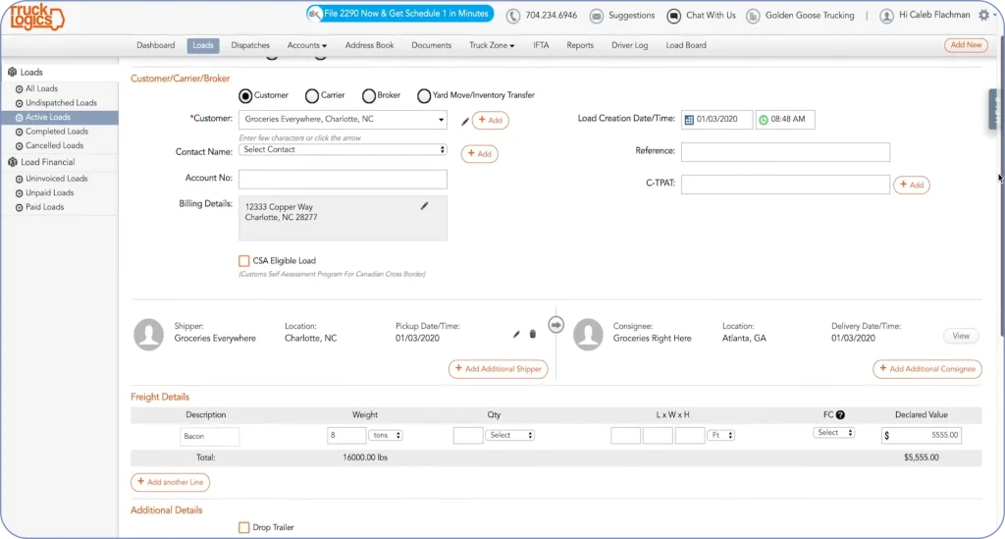Enable the Drop Trailer checkbox
This screenshot has width=1005, height=539.
[x=243, y=527]
